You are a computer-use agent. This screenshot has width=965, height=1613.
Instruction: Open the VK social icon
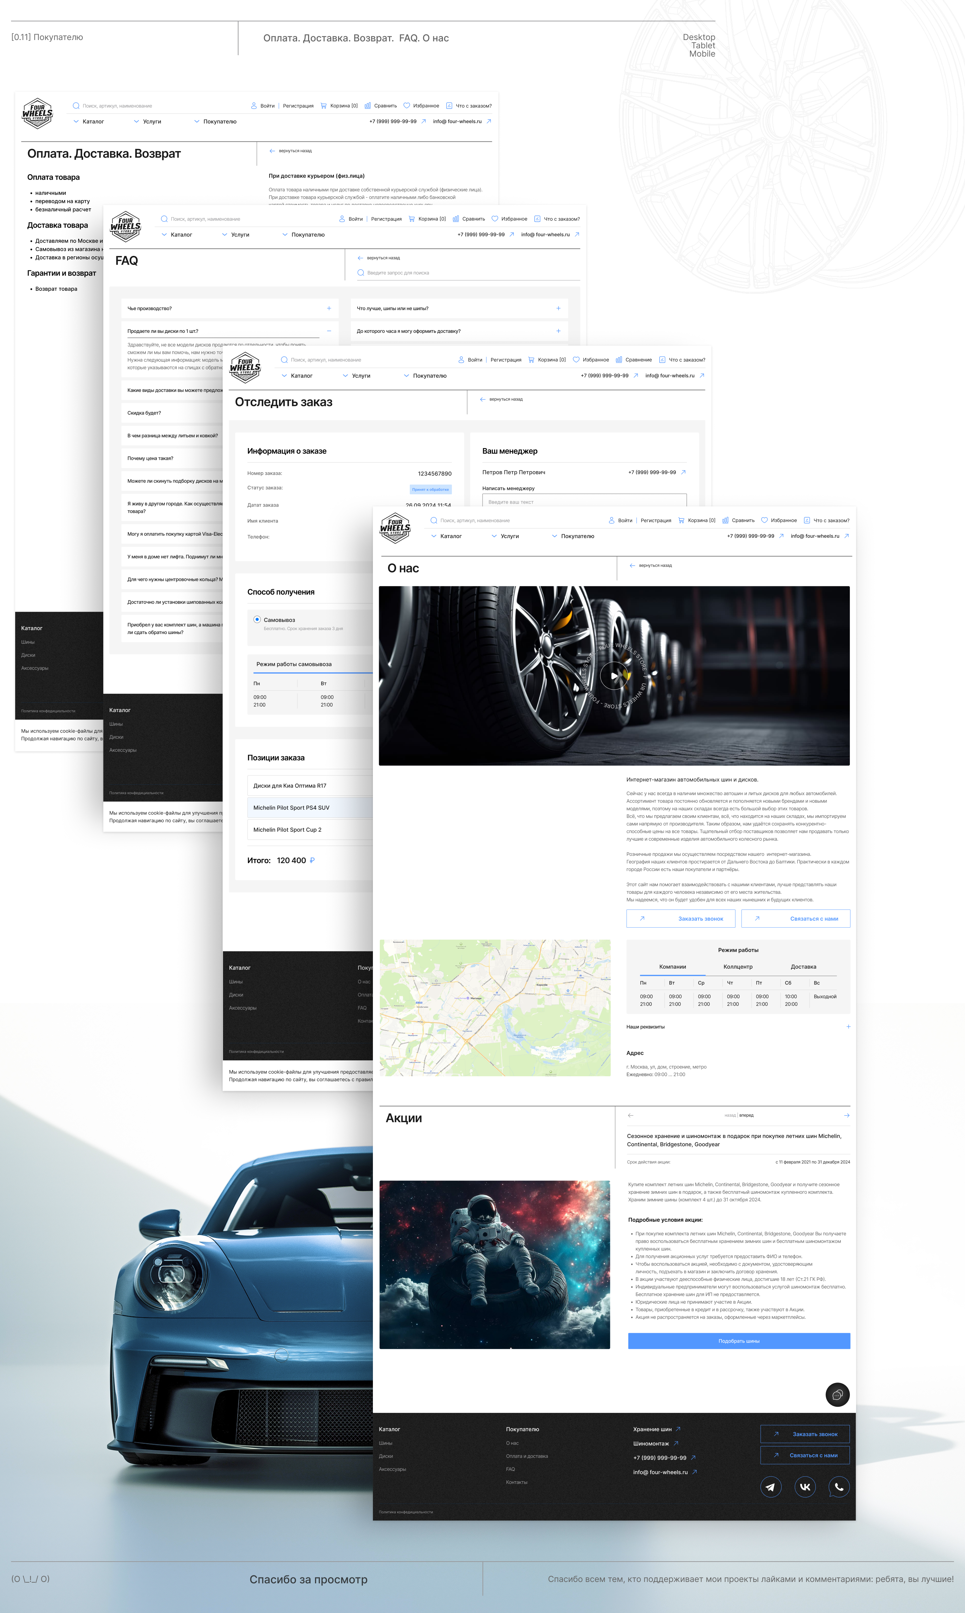(x=805, y=1487)
